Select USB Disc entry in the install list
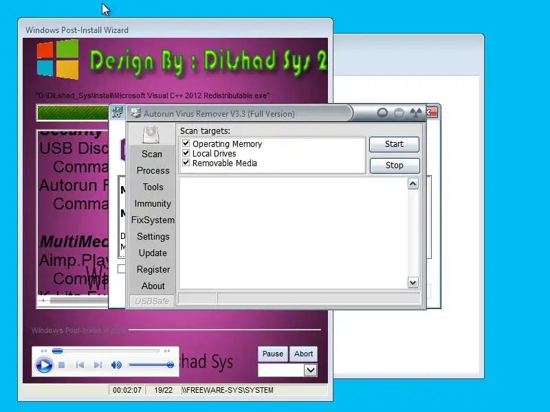 tap(74, 148)
